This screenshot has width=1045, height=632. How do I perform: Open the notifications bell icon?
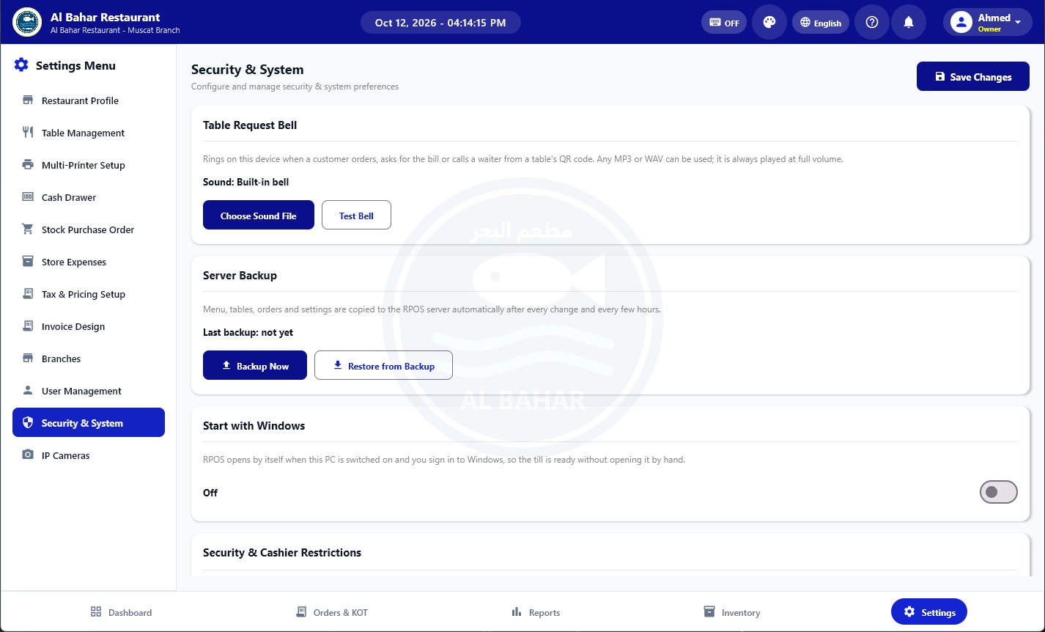click(908, 22)
